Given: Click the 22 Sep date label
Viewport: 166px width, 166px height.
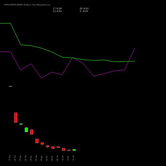Looking at the screenshot, I should tap(15, 158).
